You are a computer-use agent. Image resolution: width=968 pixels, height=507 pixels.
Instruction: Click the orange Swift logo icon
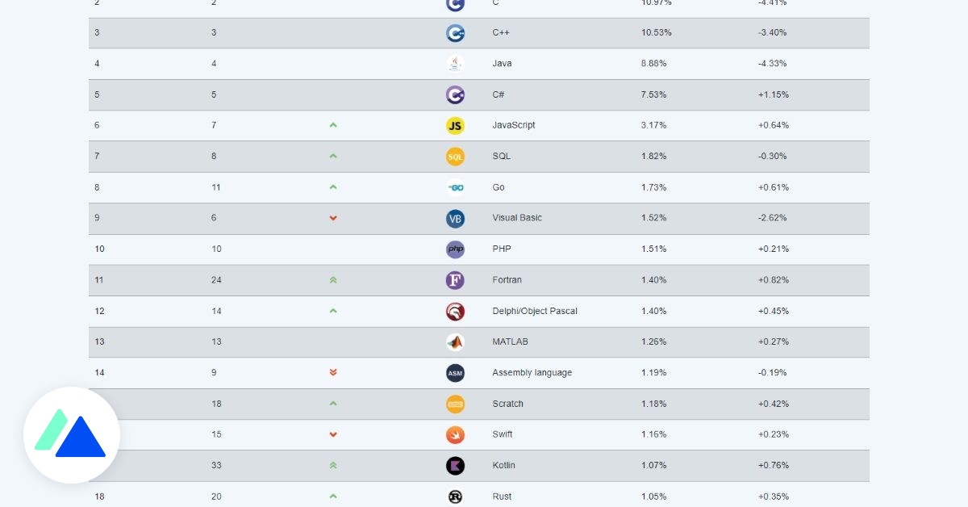tap(455, 434)
